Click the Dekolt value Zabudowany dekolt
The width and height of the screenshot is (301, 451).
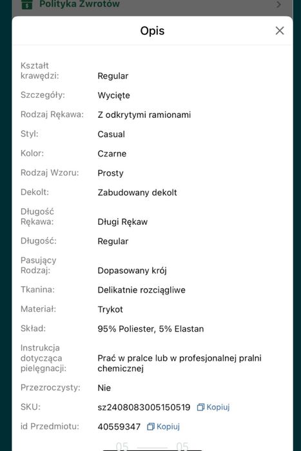137,193
